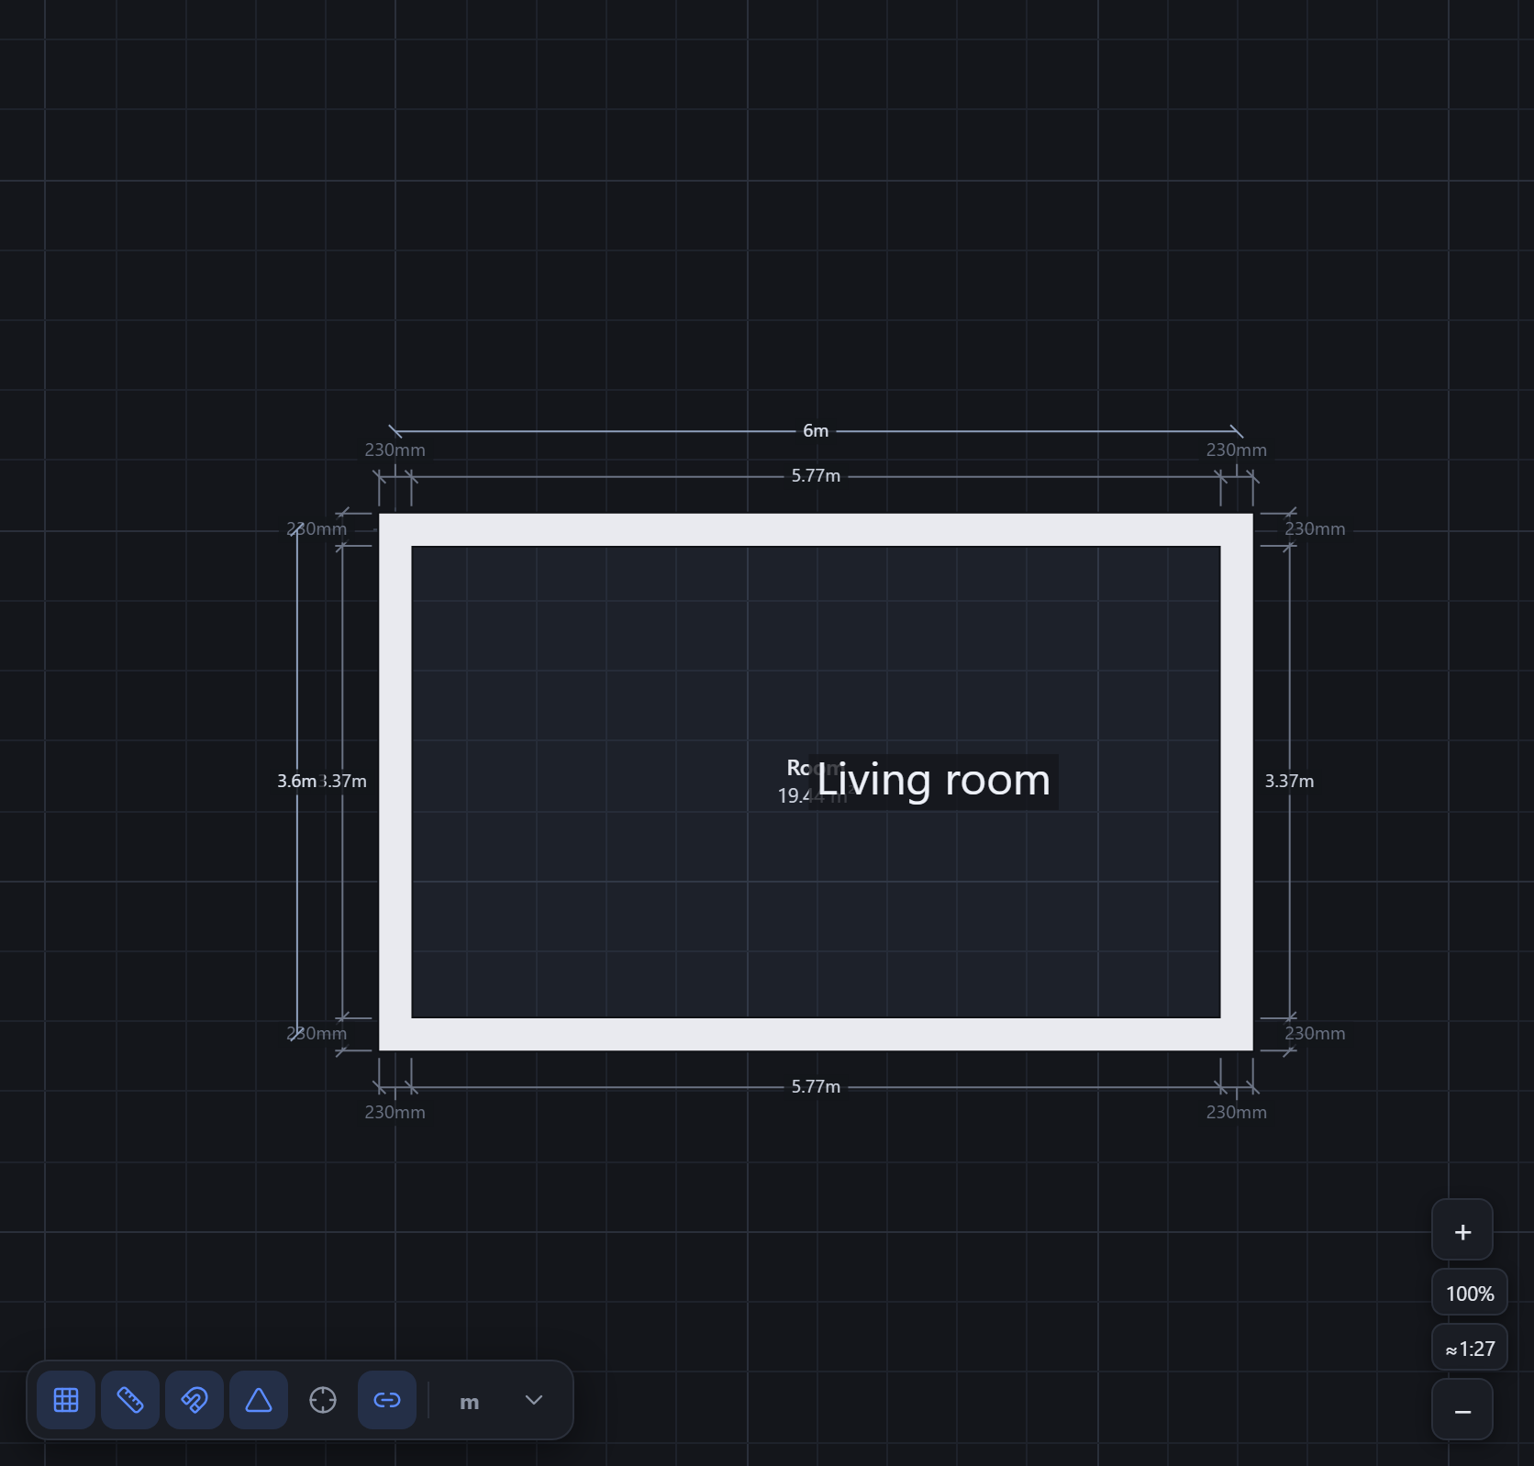Toggle the triangle angle icon

pyautogui.click(x=259, y=1400)
